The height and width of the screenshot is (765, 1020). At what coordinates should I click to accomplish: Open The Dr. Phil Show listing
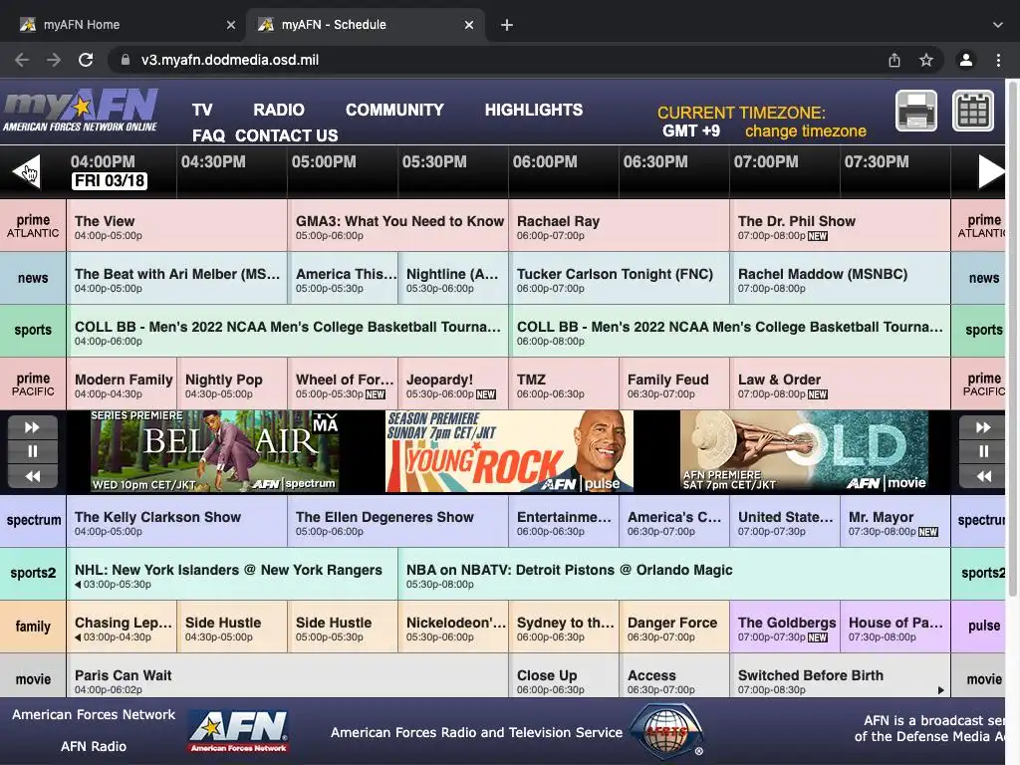click(840, 226)
